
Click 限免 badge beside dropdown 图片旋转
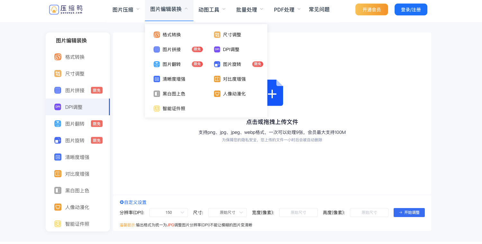coord(258,64)
